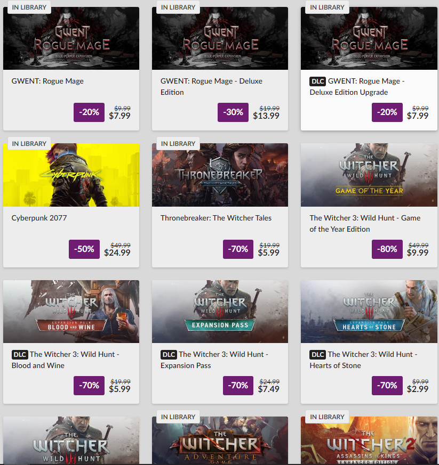Click IN LIBRARY tag on Witcher Adventure Game
439x465 pixels.
point(178,417)
